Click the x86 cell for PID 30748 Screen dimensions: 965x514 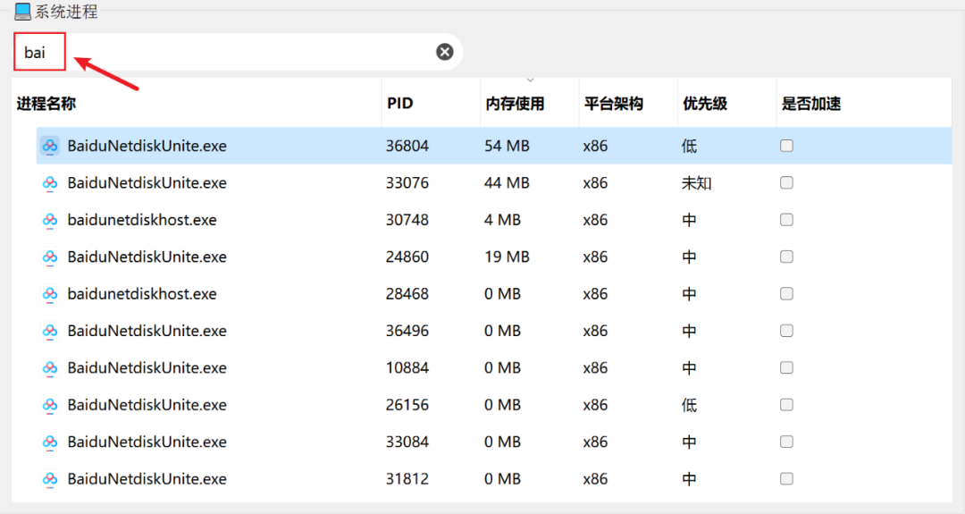[595, 220]
